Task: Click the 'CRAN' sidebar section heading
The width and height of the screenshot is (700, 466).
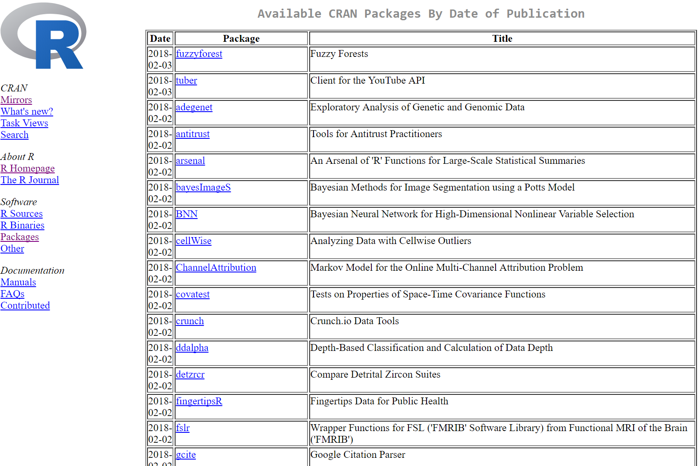Action: (14, 88)
